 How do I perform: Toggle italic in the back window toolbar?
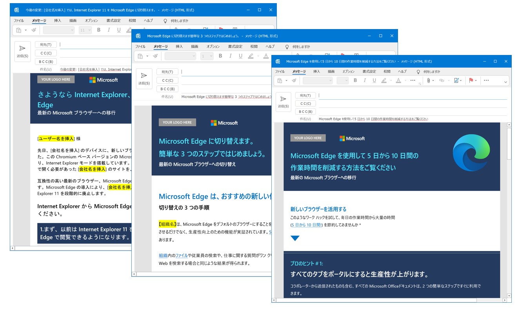(109, 30)
